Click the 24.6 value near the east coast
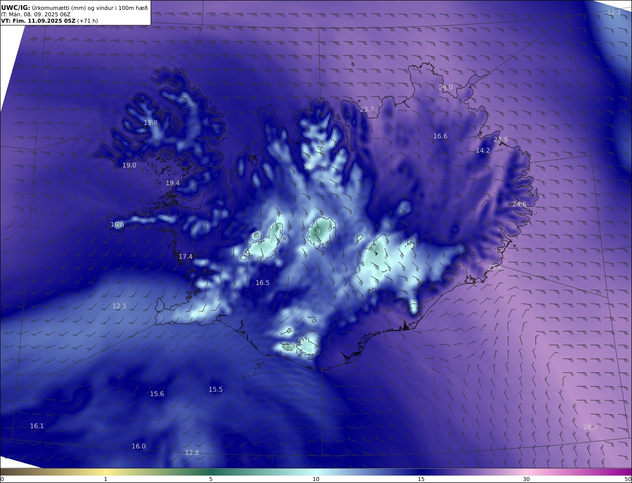Viewport: 632px width, 483px height. 519,204
